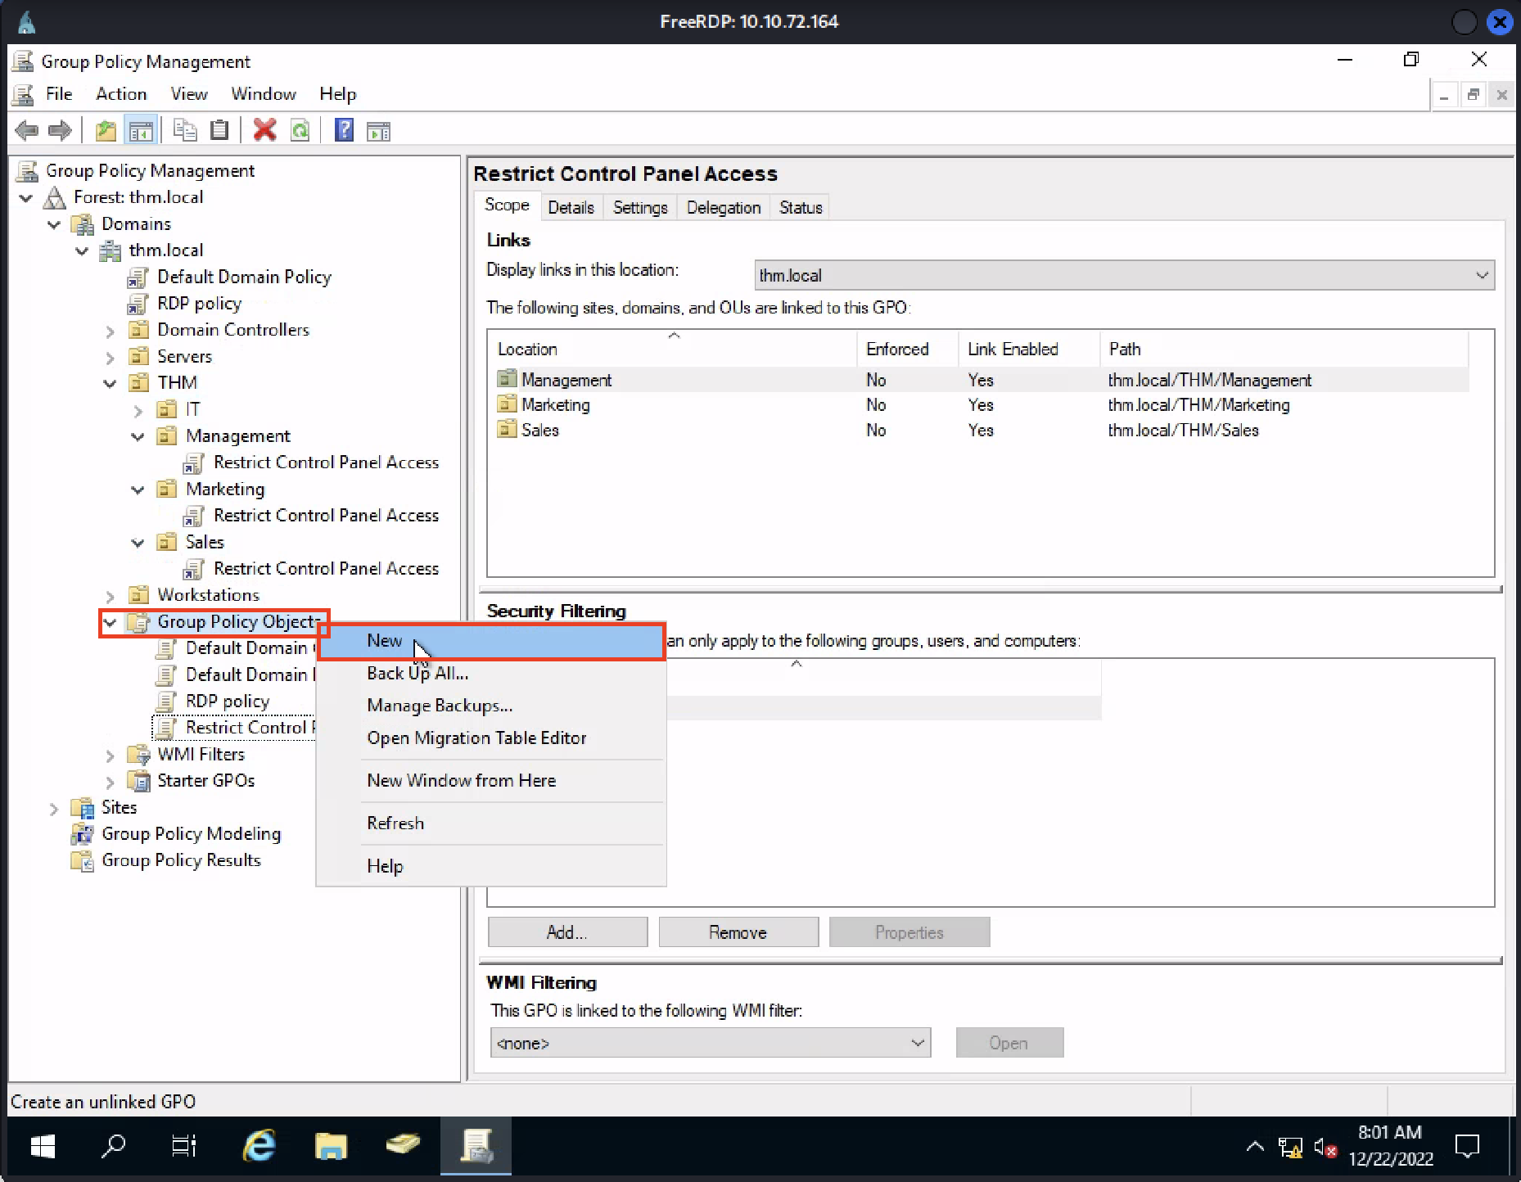Open the File menu
1521x1182 pixels.
point(59,94)
